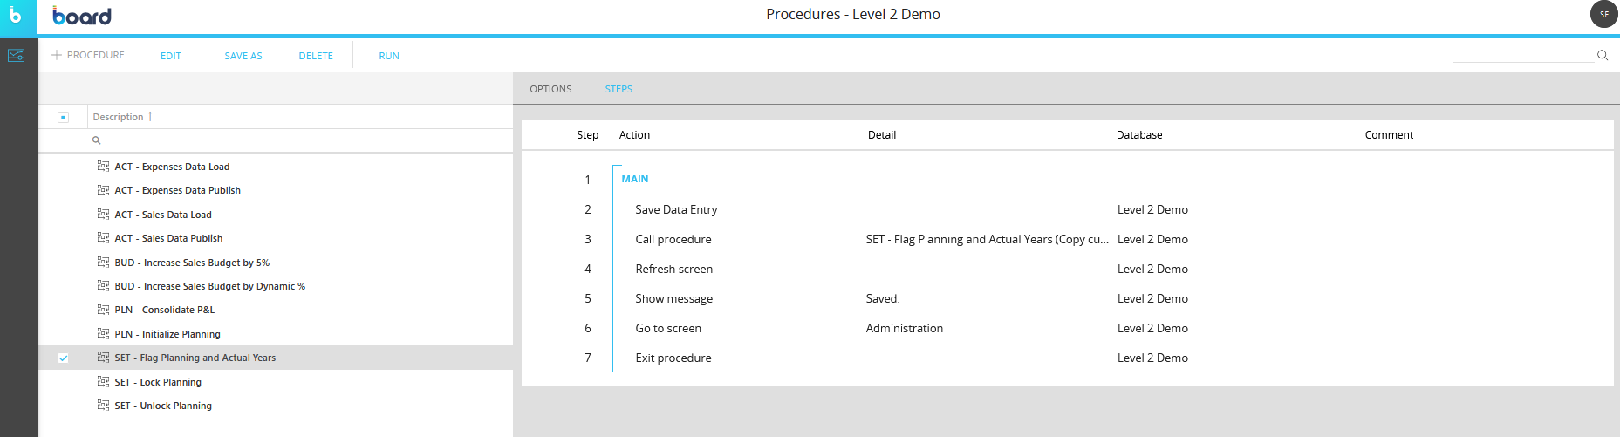Click the icon of ACT - Sales Data Publish
The image size is (1620, 437).
103,237
